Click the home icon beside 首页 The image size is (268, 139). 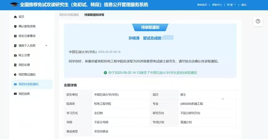click(x=16, y=17)
